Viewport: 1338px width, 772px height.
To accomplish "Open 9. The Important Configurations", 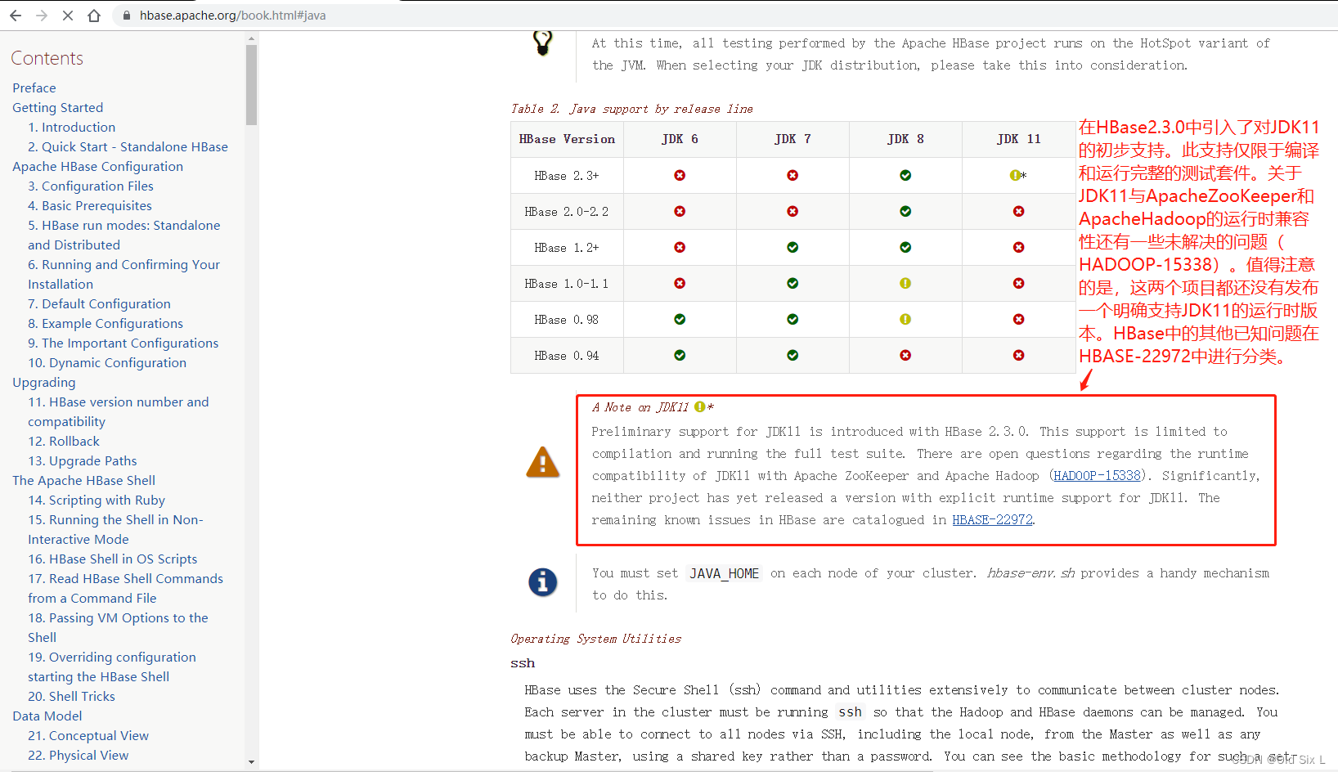I will point(123,343).
